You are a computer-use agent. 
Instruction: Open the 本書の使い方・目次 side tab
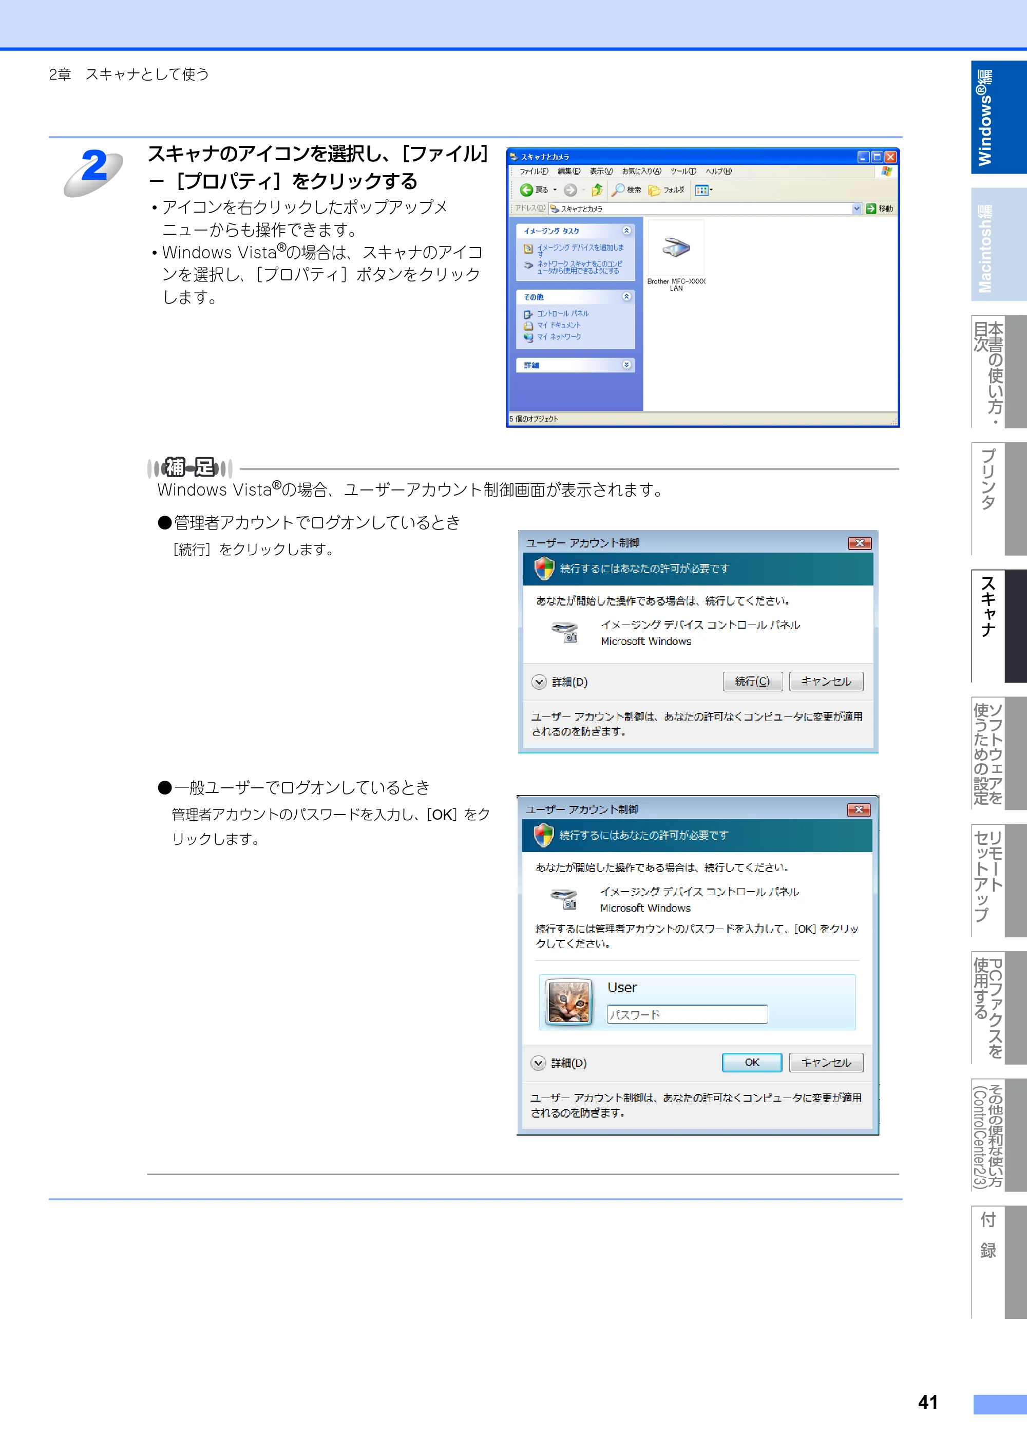tap(999, 372)
